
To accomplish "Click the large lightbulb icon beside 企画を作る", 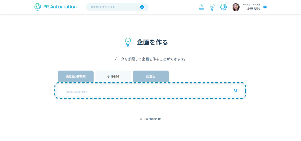I will point(128,42).
